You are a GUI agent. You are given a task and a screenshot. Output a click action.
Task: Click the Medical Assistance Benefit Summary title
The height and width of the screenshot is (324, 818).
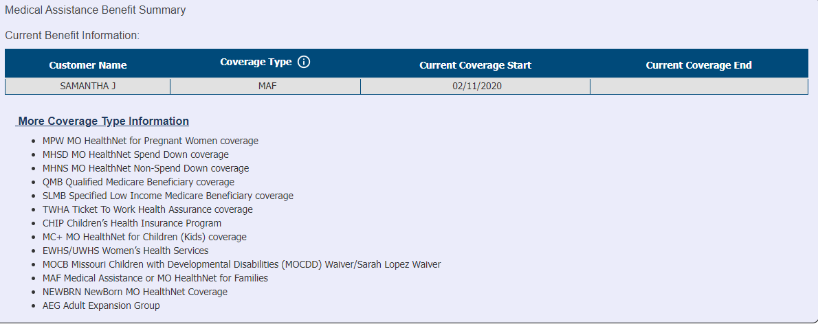[x=95, y=10]
